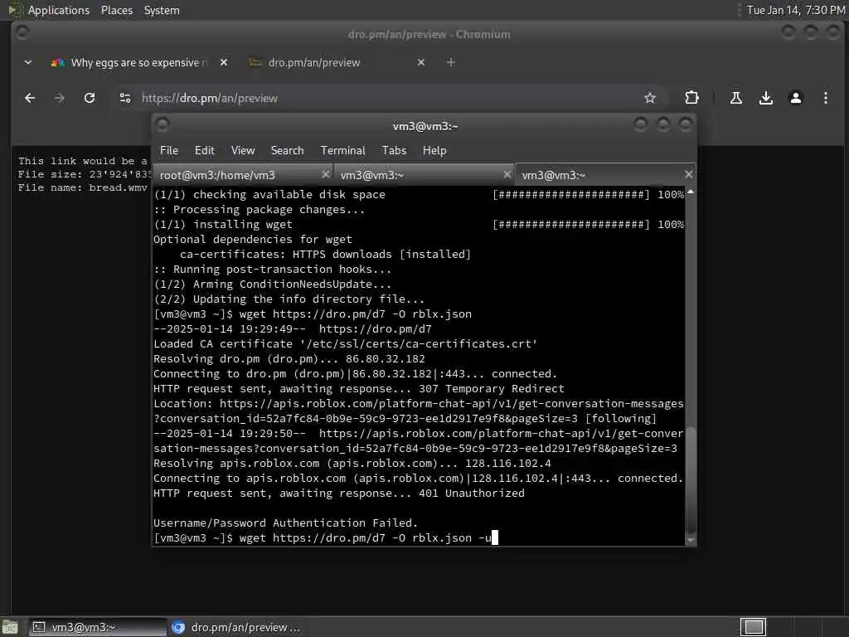Close the 'Why eggs are so expensive' tab
849x637 pixels.
tap(224, 62)
